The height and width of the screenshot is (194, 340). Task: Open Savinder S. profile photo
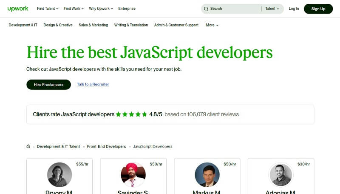click(x=133, y=175)
